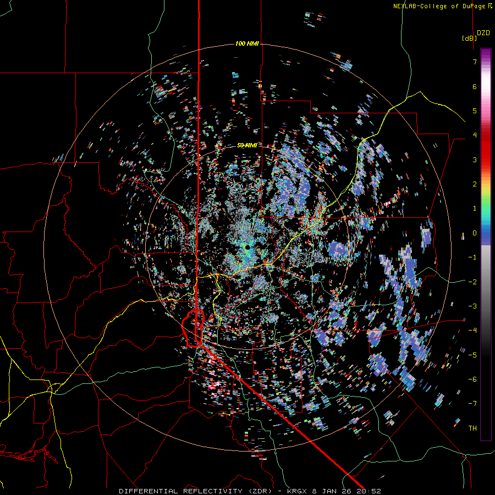Click the -5 value on the color scale
This screenshot has width=495, height=495.
click(x=472, y=355)
